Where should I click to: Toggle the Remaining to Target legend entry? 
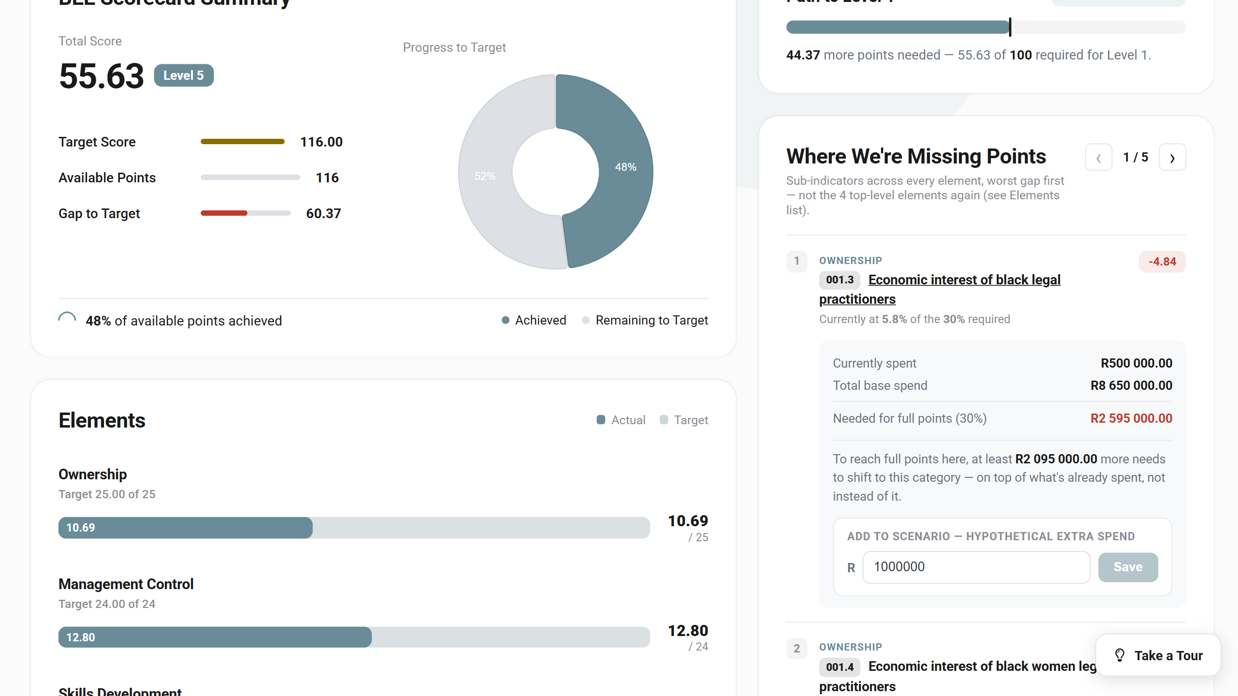645,320
